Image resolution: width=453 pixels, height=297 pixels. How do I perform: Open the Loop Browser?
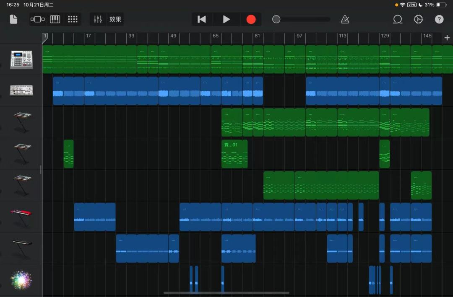pos(398,19)
